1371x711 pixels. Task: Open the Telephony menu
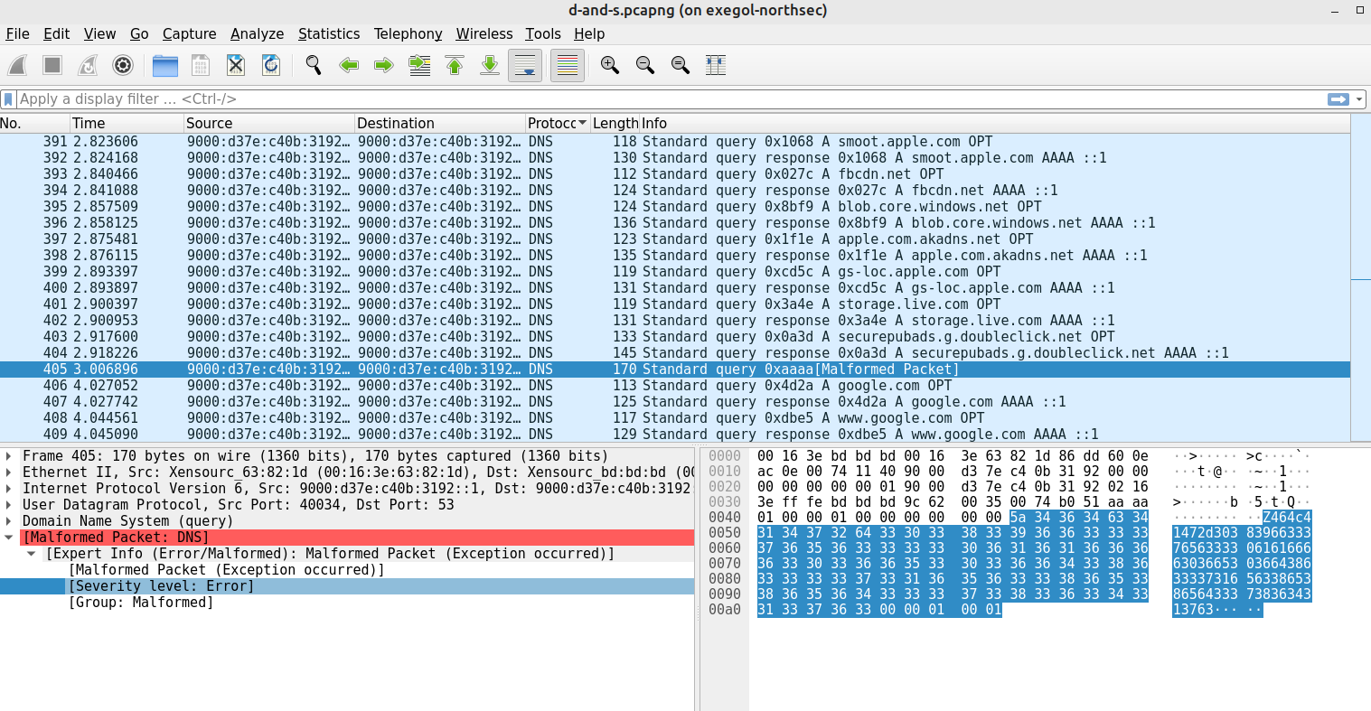pyautogui.click(x=408, y=33)
